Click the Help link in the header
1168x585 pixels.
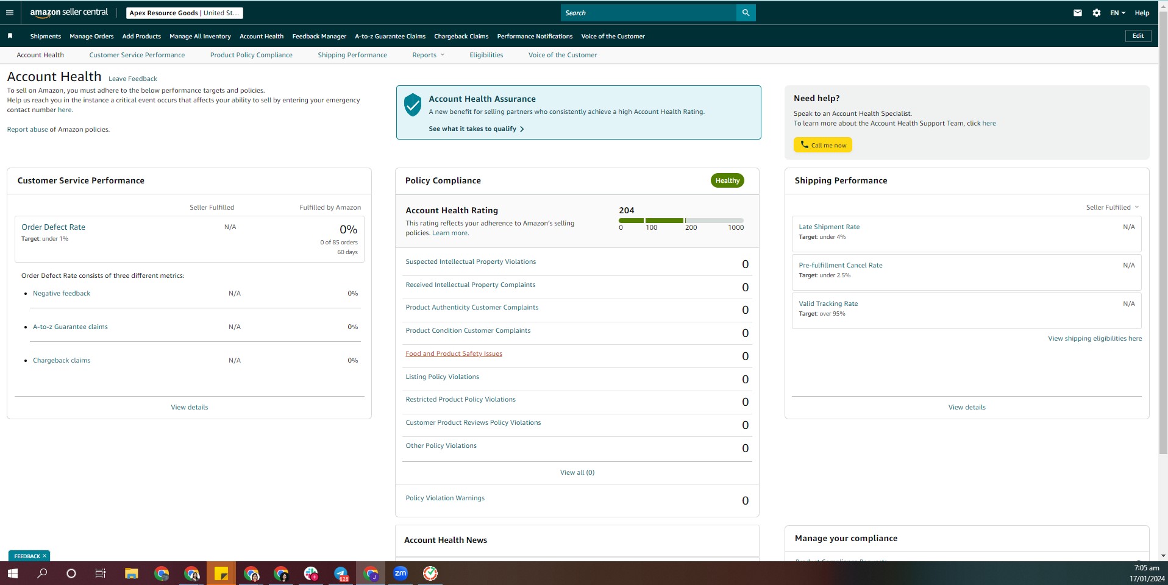1142,13
